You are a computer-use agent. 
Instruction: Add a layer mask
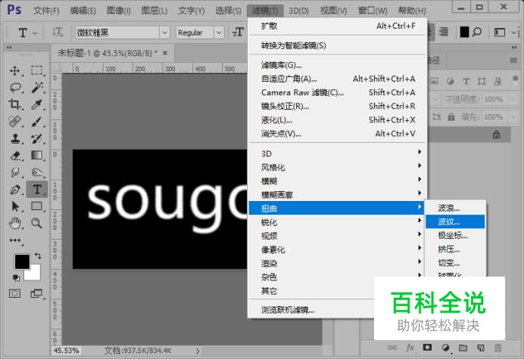[x=427, y=348]
